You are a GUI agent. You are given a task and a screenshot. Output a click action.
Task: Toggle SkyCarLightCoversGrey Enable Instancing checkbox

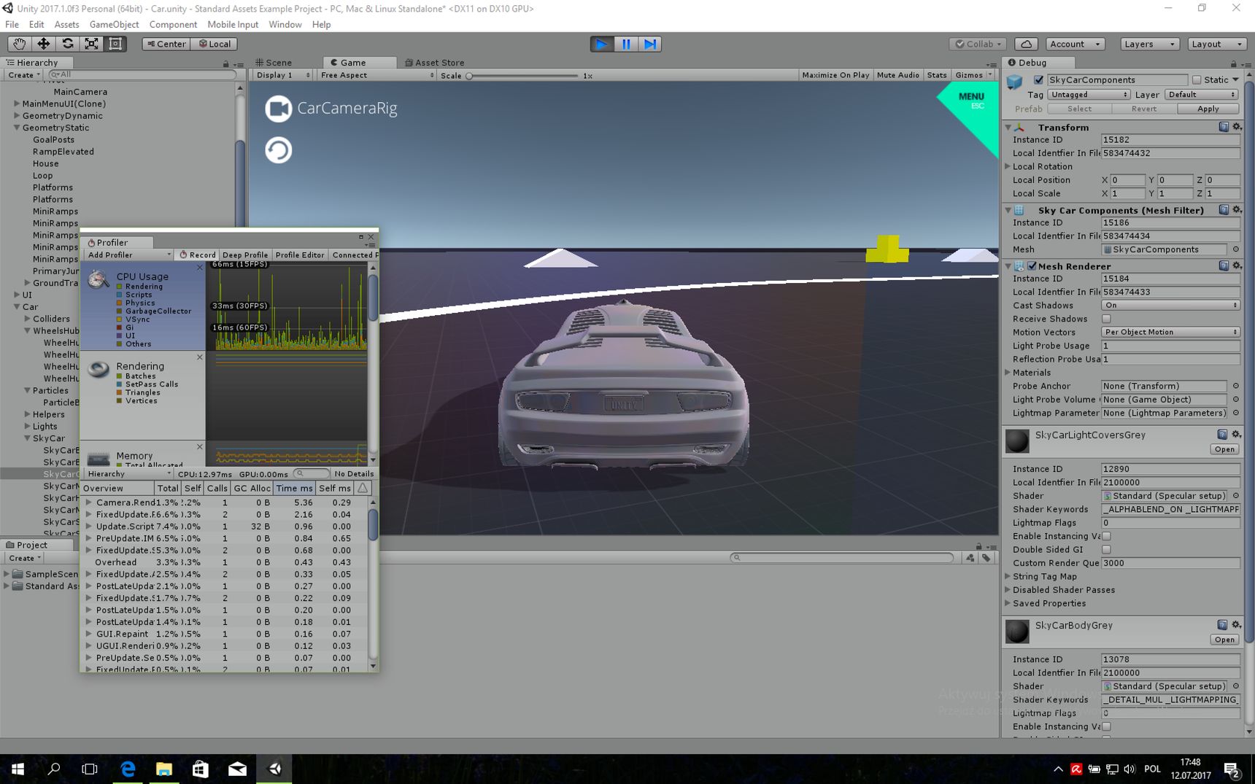[x=1106, y=536]
